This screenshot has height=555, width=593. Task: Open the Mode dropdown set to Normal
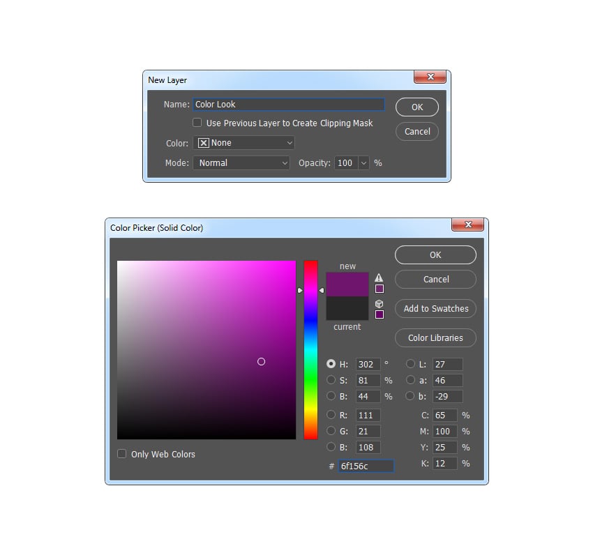(x=241, y=162)
